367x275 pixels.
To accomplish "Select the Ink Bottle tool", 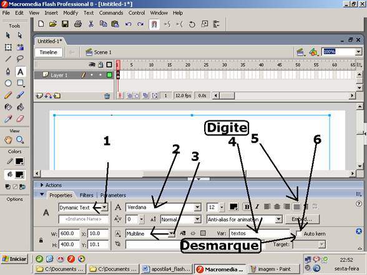I will coord(8,107).
